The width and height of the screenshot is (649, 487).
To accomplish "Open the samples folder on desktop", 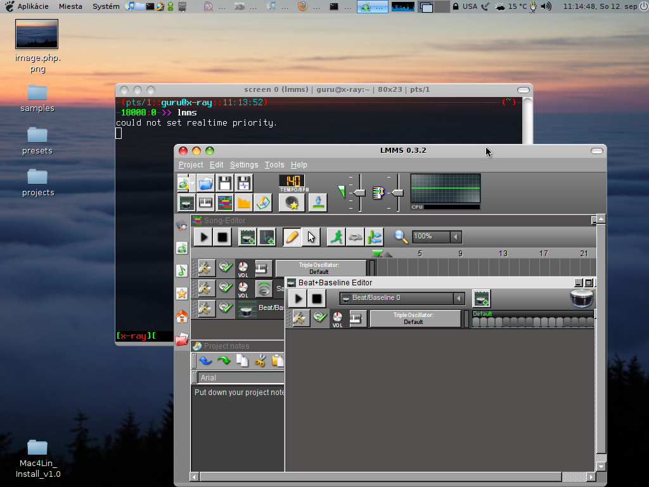I will click(37, 98).
